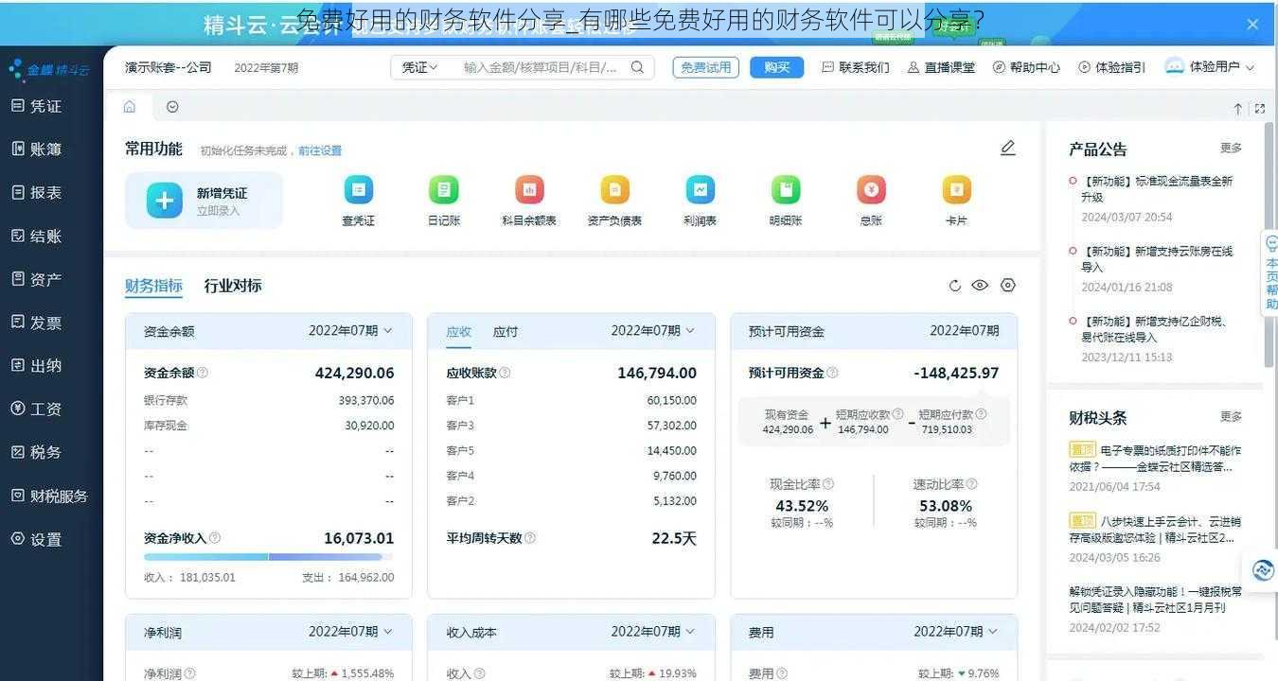This screenshot has height=681, width=1278.
Task: Open the 发票 sidebar module
Action: point(36,323)
